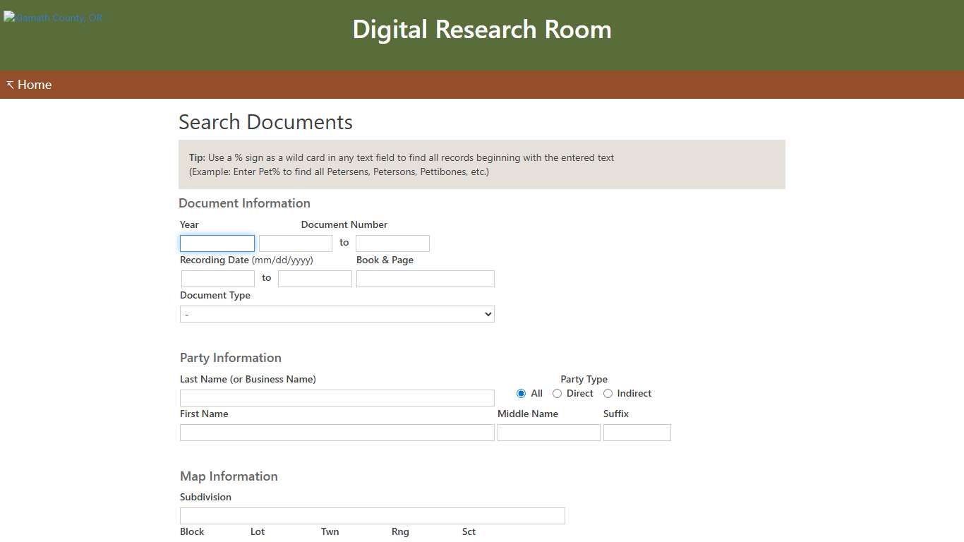This screenshot has width=964, height=542.
Task: Click the Year input field
Action: tap(217, 243)
